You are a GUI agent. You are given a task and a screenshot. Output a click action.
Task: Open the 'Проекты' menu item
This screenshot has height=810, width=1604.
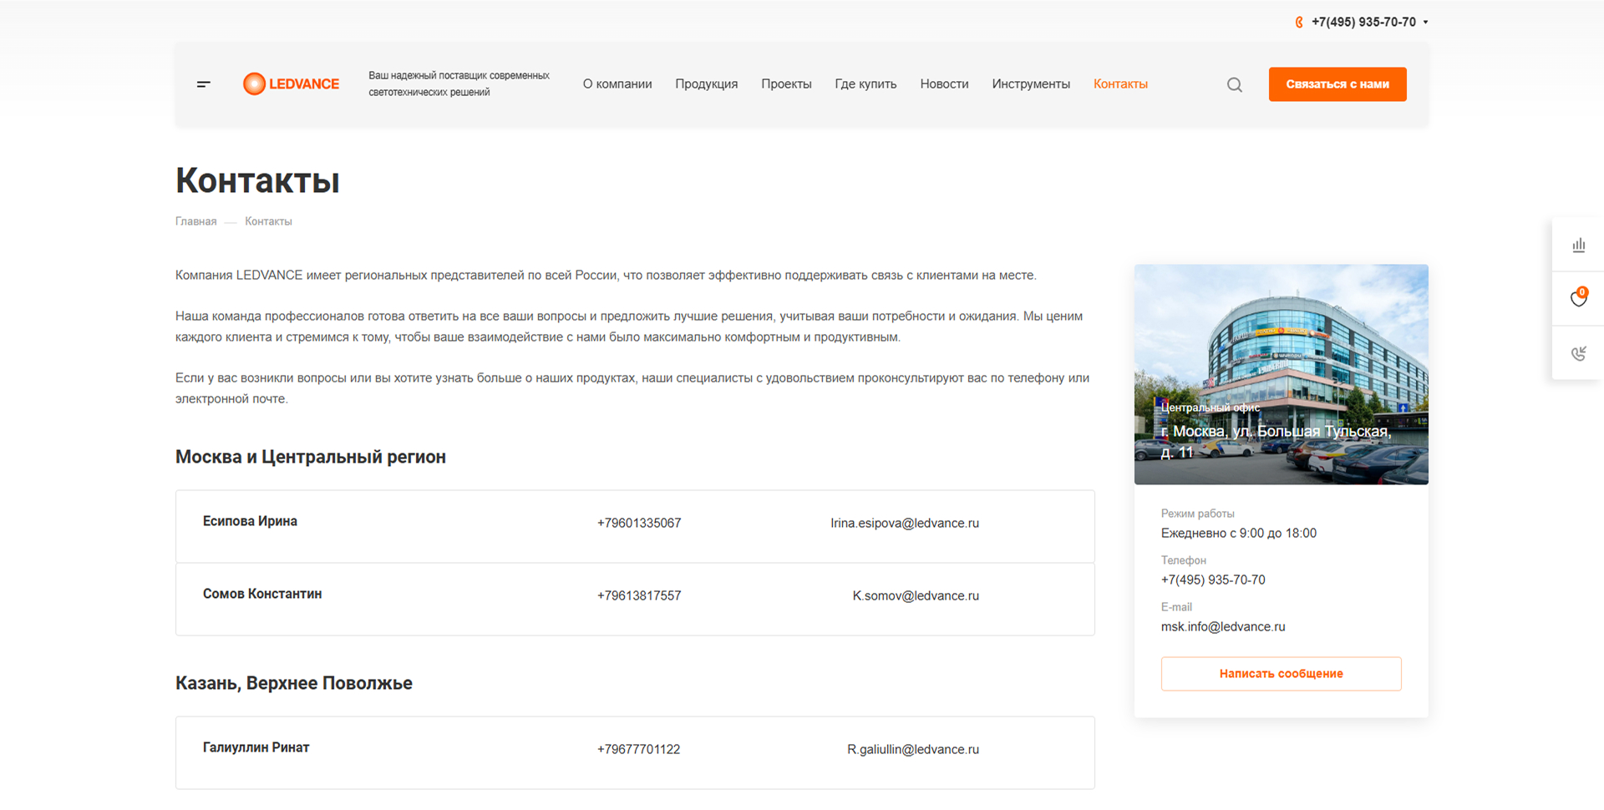point(786,84)
